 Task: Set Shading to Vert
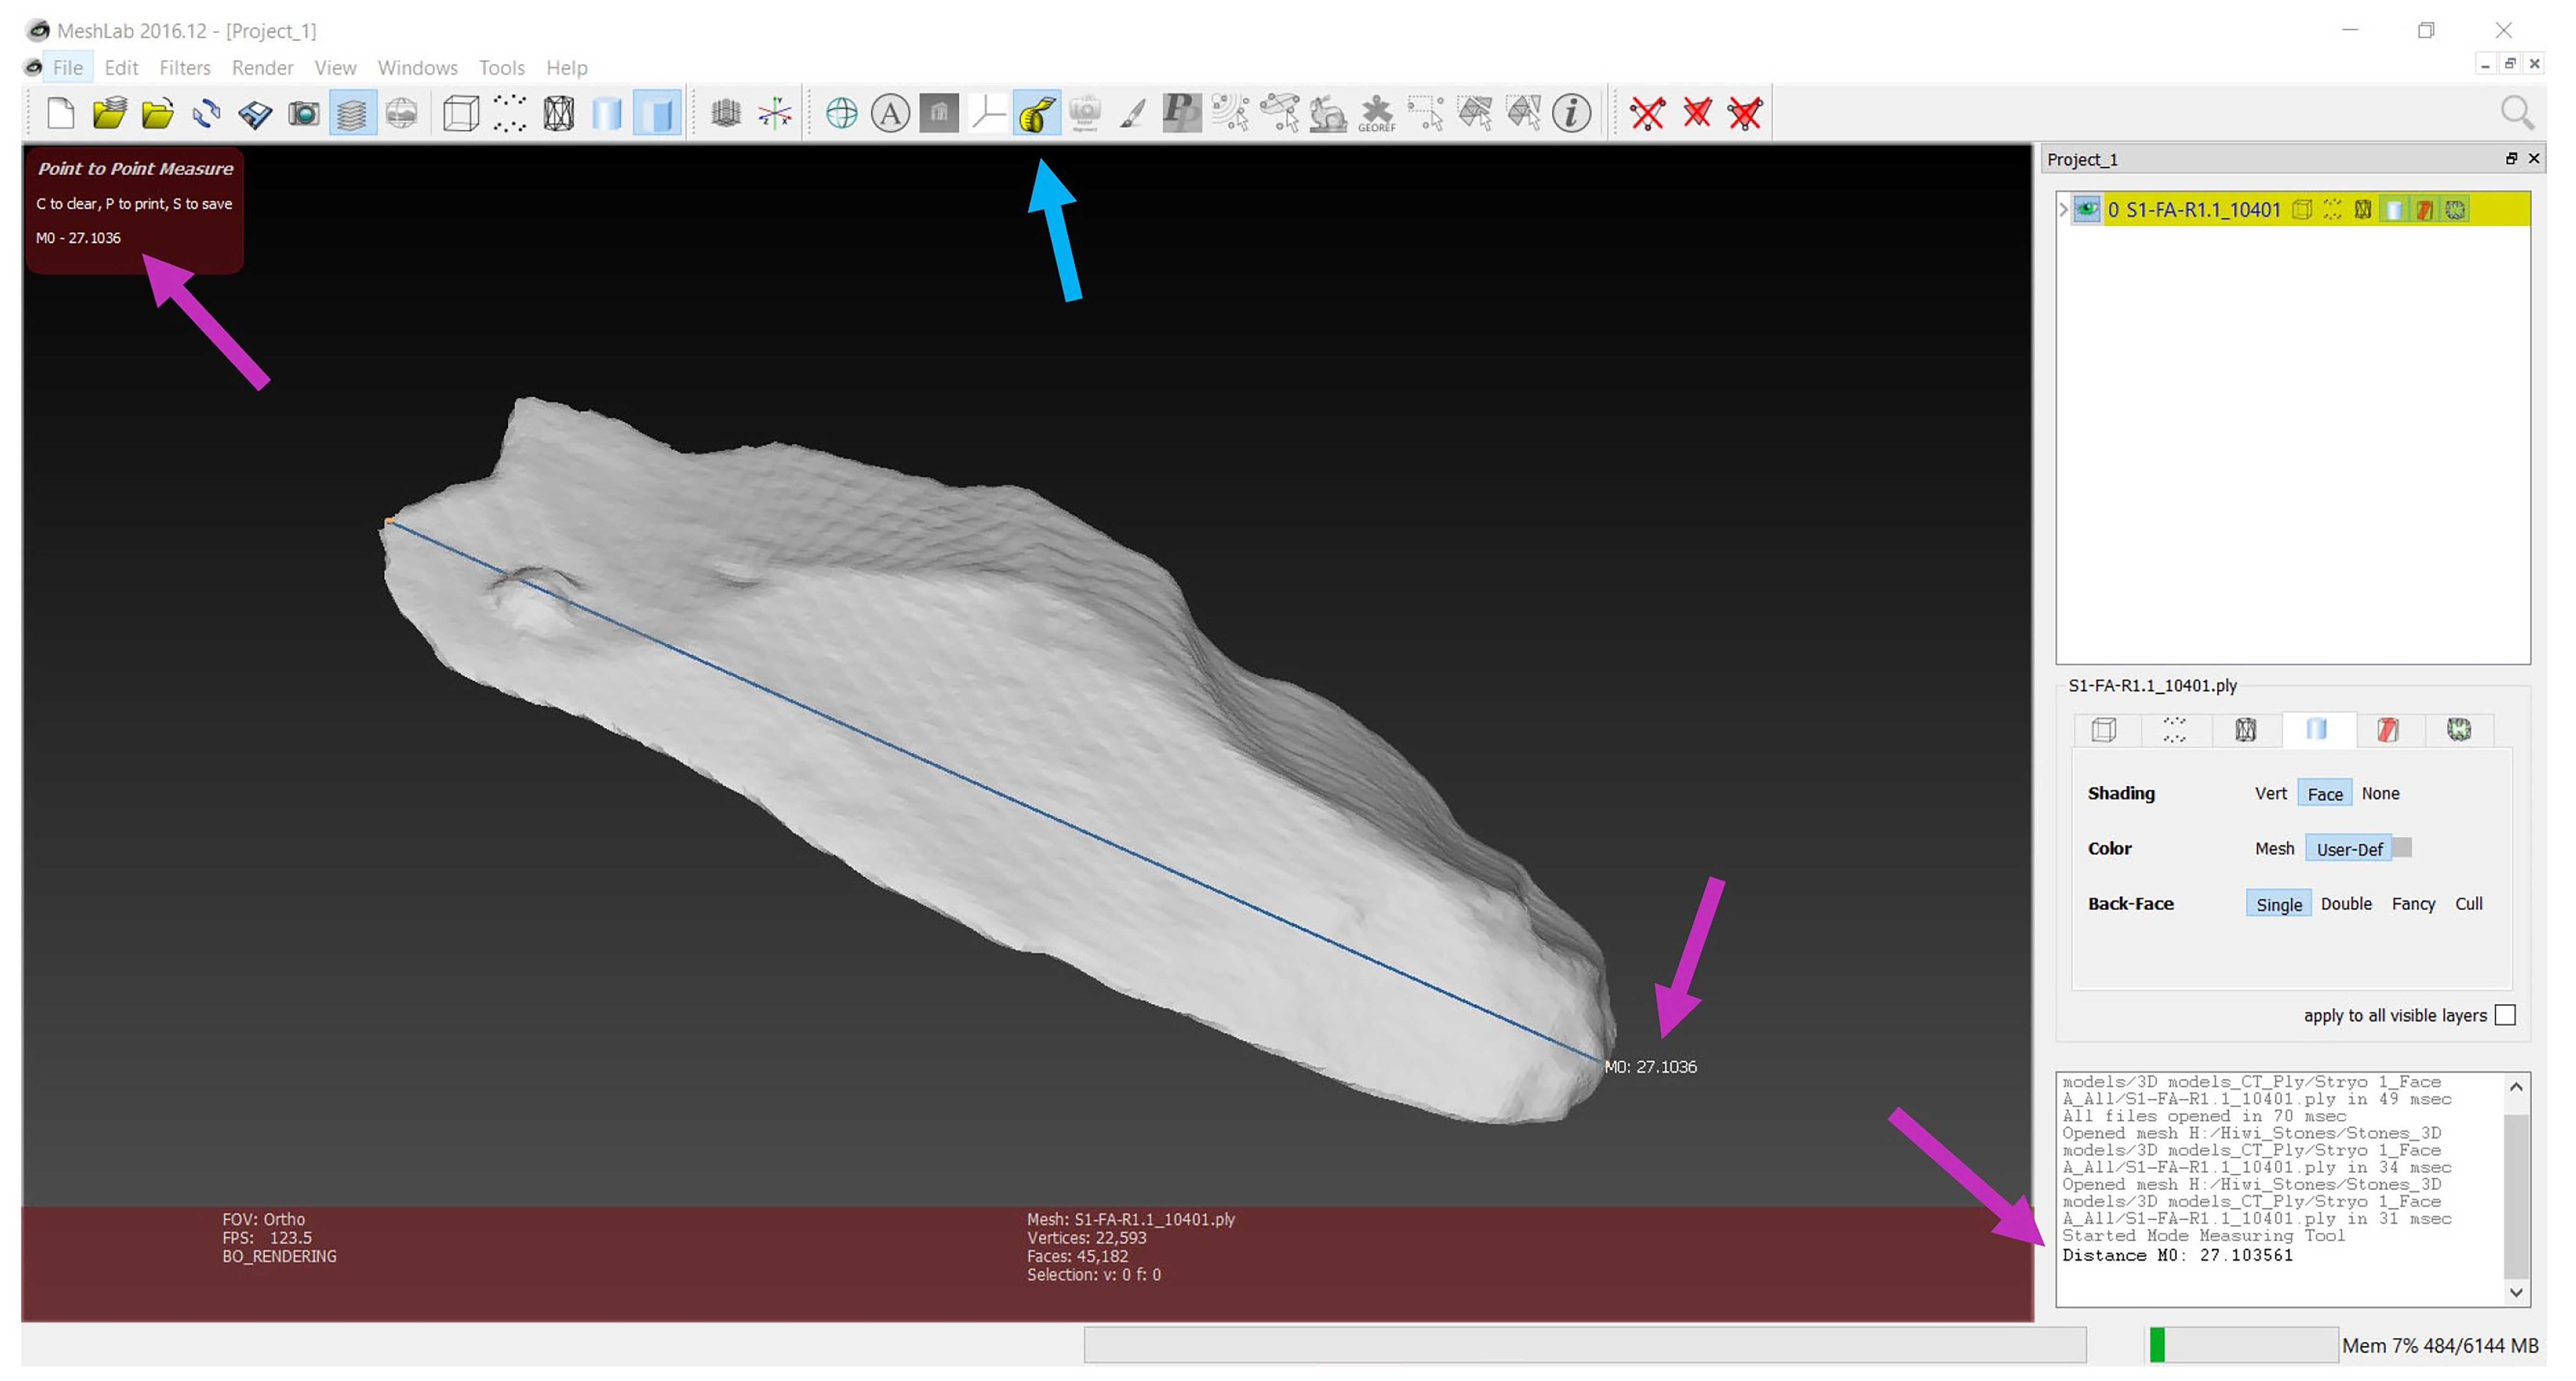2270,793
